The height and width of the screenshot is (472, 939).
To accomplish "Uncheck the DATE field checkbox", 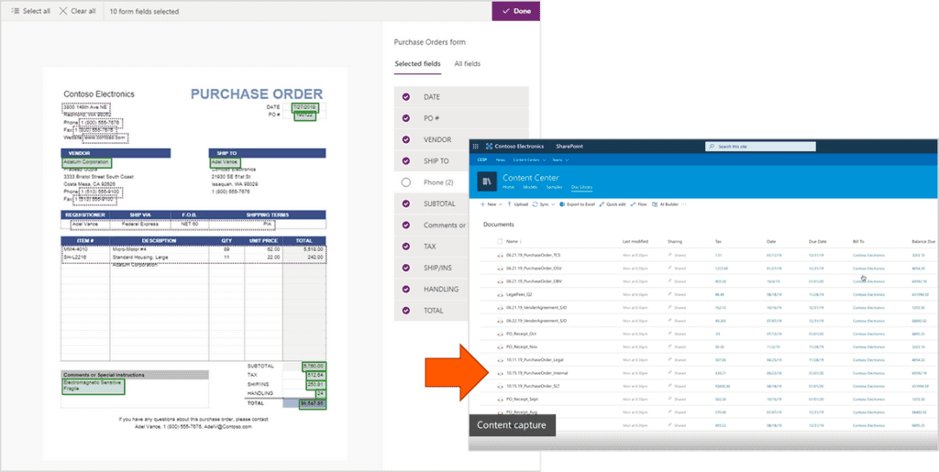I will 406,97.
